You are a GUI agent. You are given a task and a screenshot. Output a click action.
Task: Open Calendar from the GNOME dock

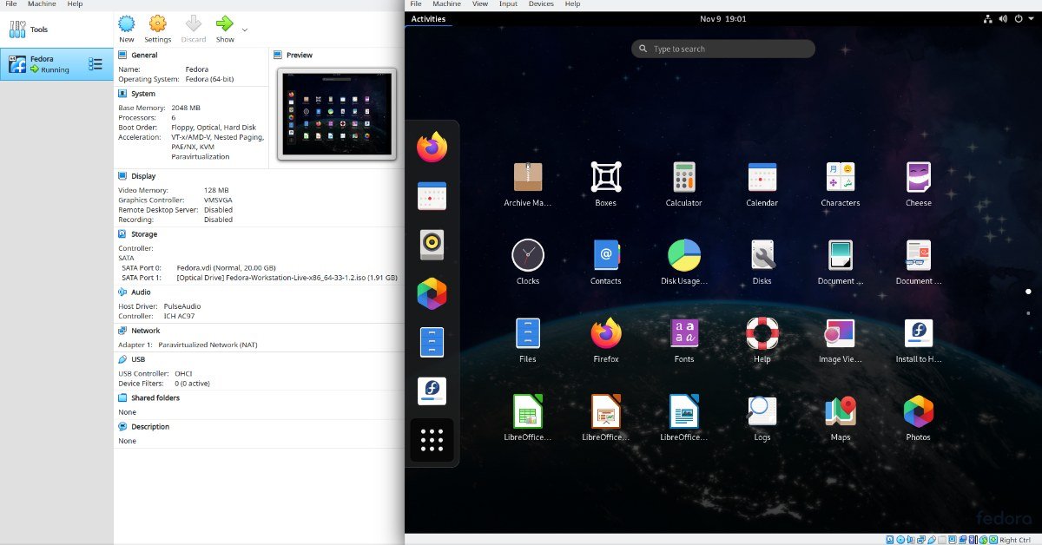coord(432,196)
